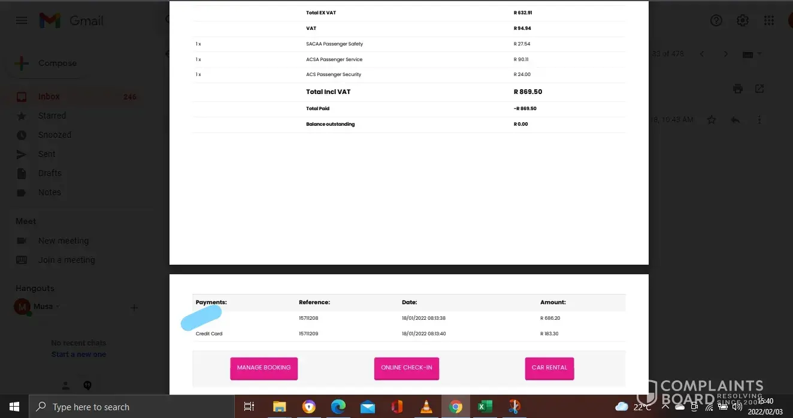793x418 pixels.
Task: Click the MANAGE BOOKING button
Action: pyautogui.click(x=264, y=368)
